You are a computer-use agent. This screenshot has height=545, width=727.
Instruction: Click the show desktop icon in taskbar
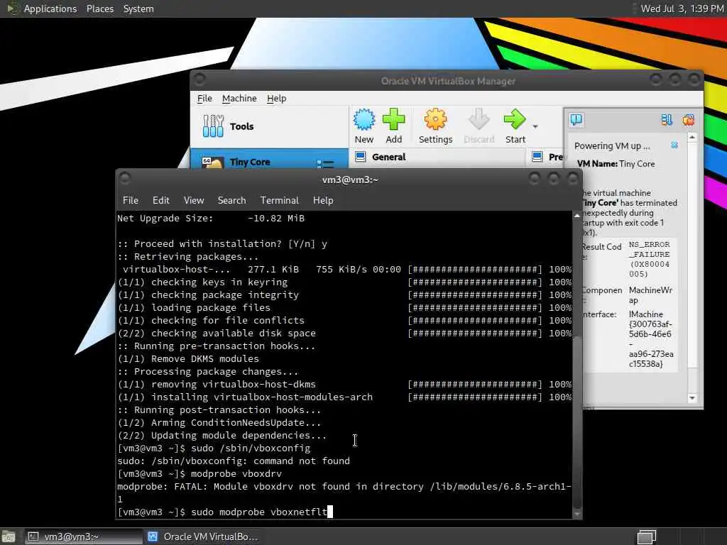[x=9, y=536]
